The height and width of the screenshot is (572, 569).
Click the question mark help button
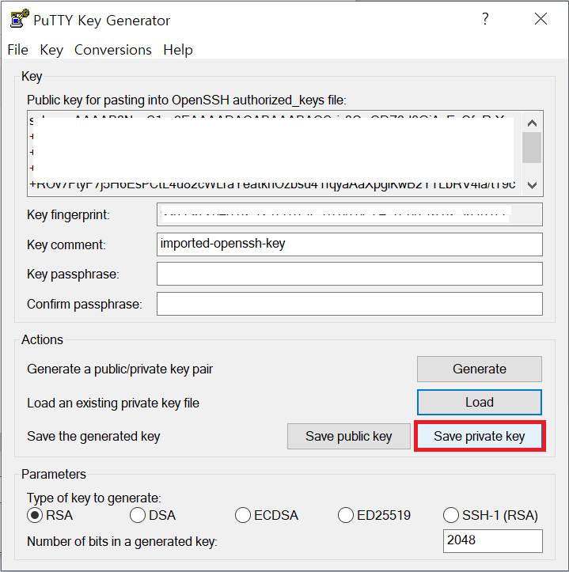485,19
